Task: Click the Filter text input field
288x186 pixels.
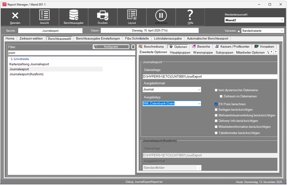Action: [71, 53]
